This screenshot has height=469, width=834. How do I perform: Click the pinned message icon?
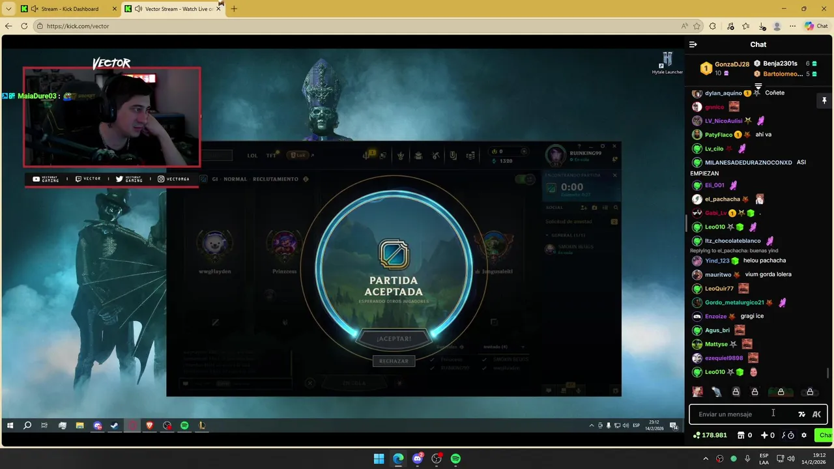[824, 100]
